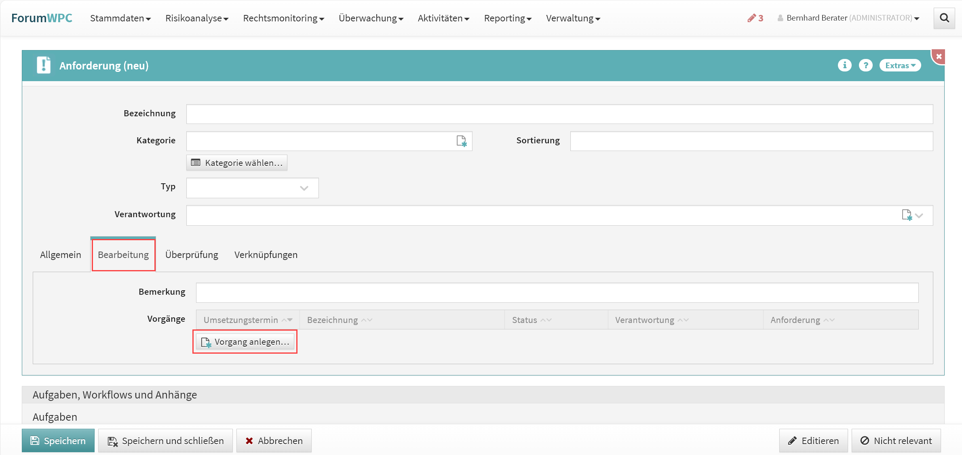Click new document icon in Kategorie field
Viewport: 962px width, 455px height.
click(461, 141)
